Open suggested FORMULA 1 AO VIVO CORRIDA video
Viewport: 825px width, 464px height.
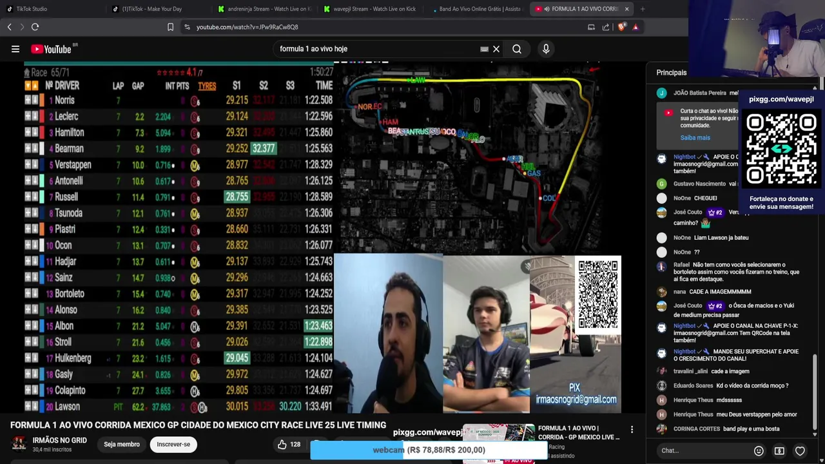click(579, 432)
